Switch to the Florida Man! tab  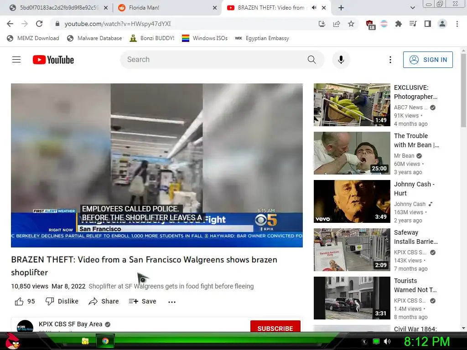(167, 8)
